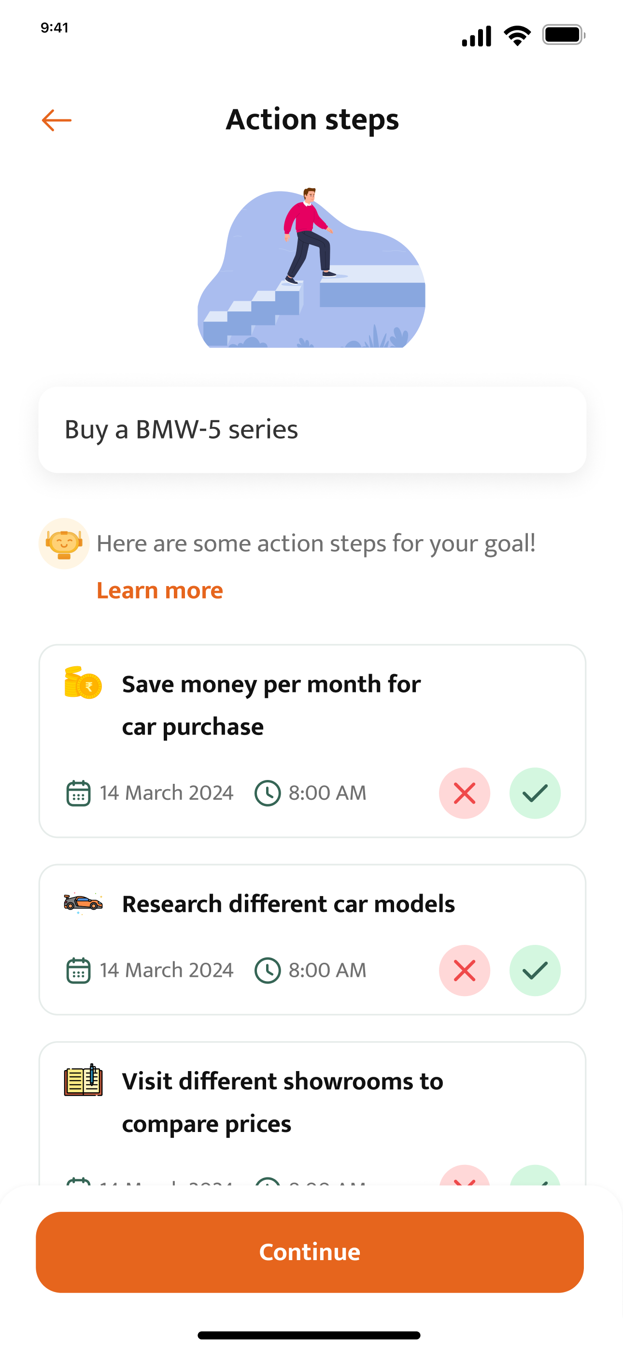
Task: Change the 8:00 AM time on the research step
Action: tap(327, 970)
